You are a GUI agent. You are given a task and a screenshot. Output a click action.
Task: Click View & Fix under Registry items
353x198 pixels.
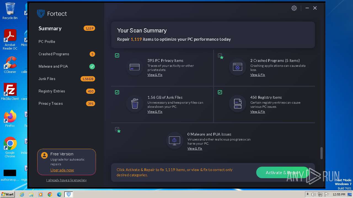point(258,112)
